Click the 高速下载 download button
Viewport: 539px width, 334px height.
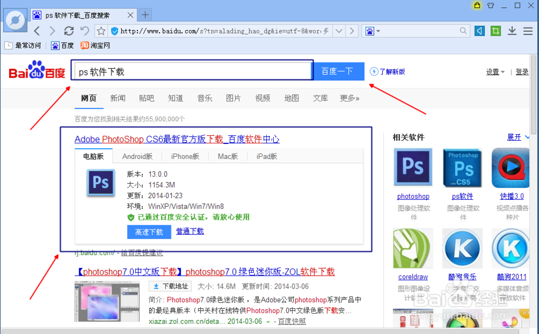pos(149,232)
